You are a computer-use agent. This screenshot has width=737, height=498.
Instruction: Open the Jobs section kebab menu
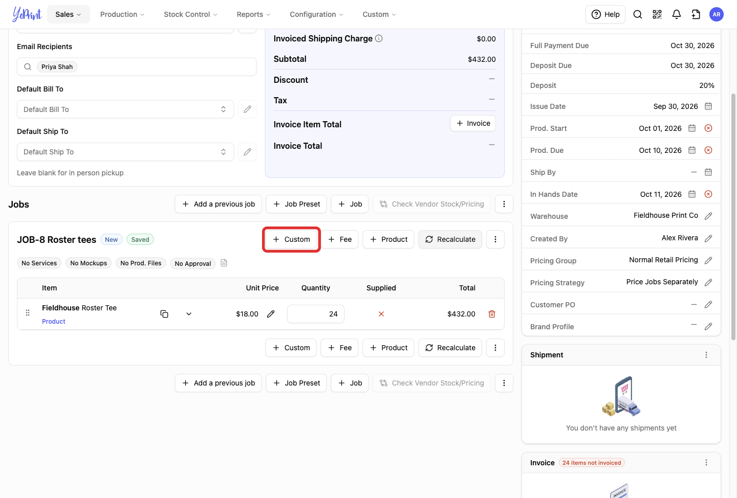click(504, 204)
